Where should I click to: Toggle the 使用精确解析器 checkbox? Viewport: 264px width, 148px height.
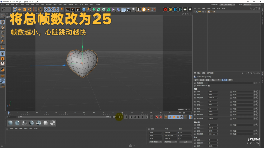coord(209,86)
